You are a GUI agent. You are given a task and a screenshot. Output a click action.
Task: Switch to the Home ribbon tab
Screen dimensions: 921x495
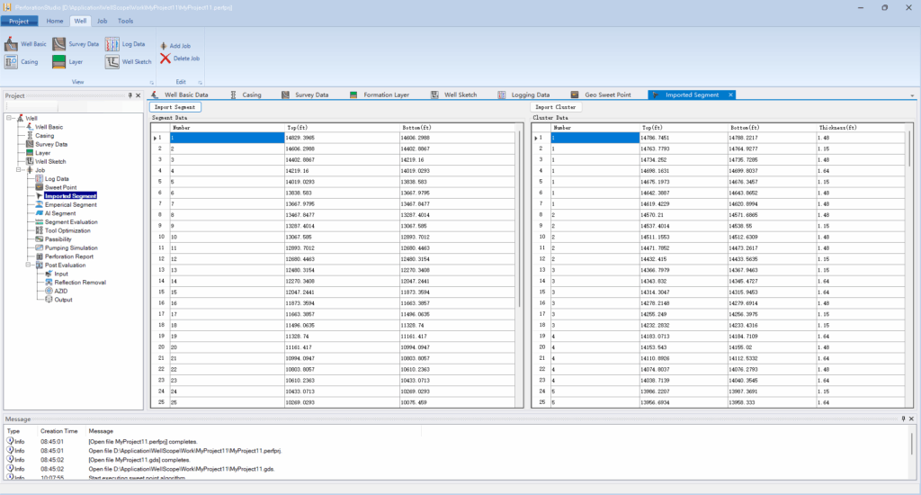pyautogui.click(x=55, y=22)
